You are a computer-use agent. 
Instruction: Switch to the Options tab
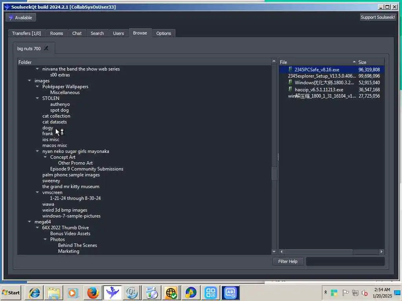click(164, 33)
